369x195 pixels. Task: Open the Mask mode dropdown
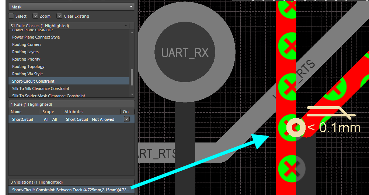[72, 7]
